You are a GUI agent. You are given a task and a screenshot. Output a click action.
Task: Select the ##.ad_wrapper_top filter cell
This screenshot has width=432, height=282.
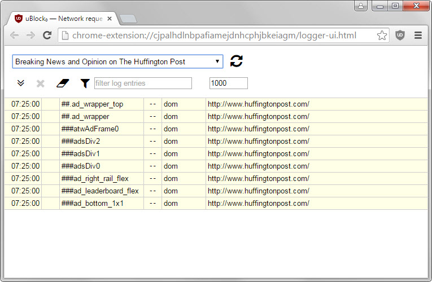[x=102, y=104]
